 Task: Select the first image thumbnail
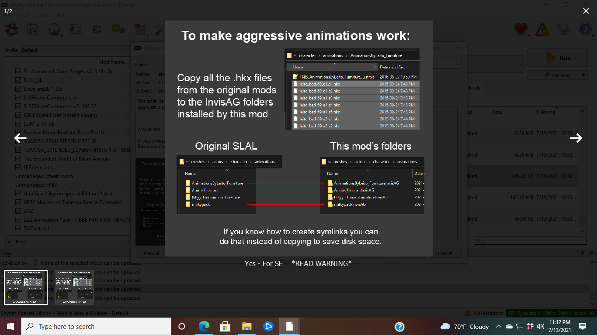point(26,287)
